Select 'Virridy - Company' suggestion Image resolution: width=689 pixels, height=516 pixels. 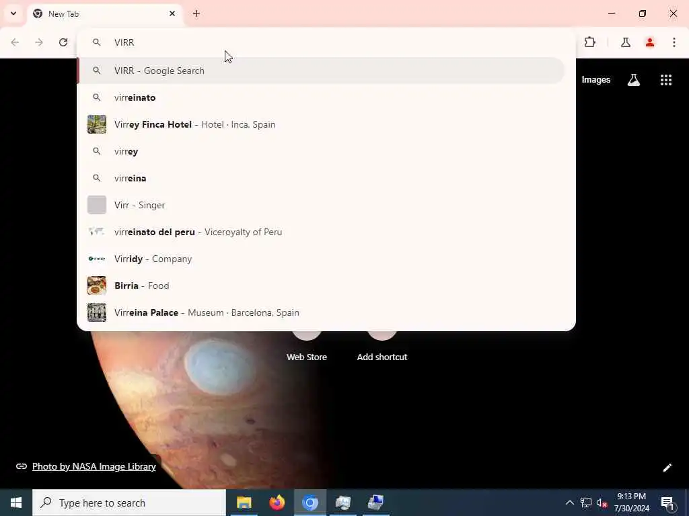coord(321,259)
